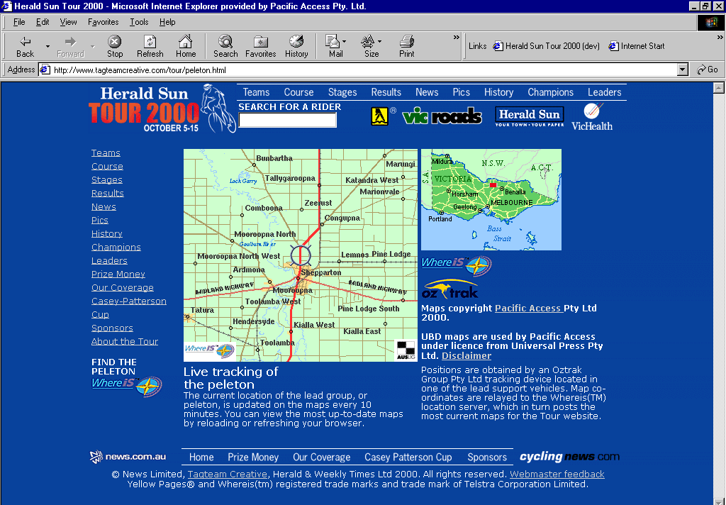Screen dimensions: 726x505
Task: Click the VicHealth sponsor logo
Action: click(592, 117)
